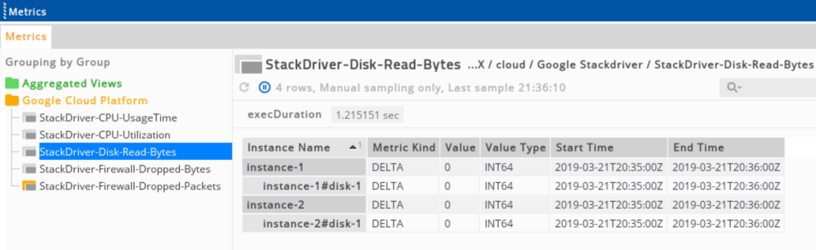Click the rows and sampling status text
This screenshot has height=250, width=816.
coord(420,87)
